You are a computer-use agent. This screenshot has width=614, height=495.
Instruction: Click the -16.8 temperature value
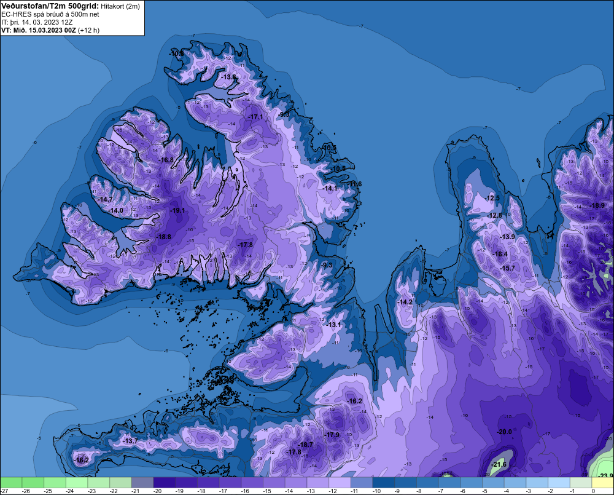point(166,160)
